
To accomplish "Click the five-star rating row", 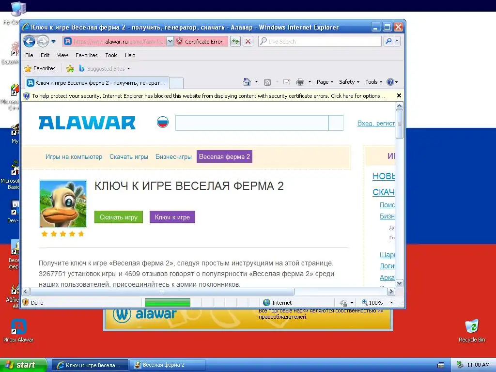I will pos(62,234).
